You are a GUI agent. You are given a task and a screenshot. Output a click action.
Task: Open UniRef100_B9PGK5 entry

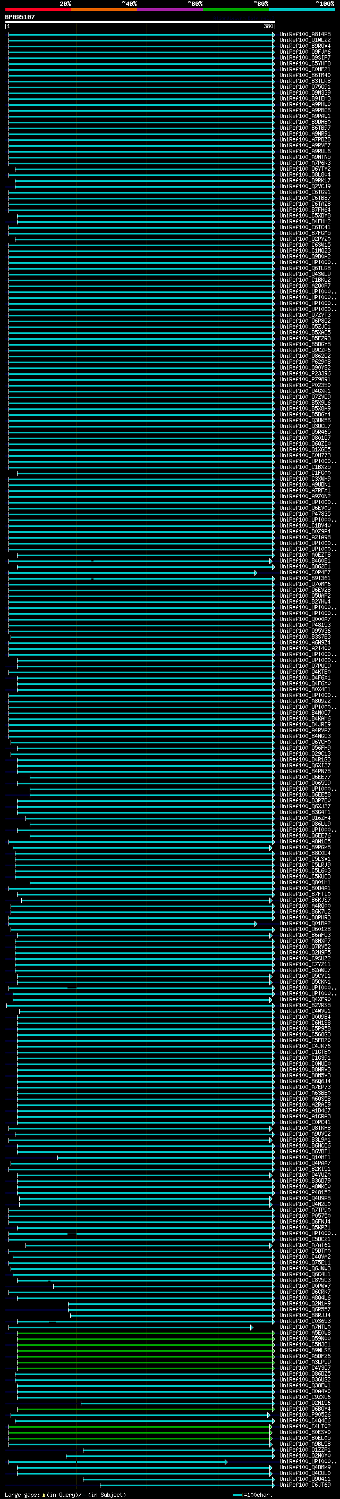point(305,848)
